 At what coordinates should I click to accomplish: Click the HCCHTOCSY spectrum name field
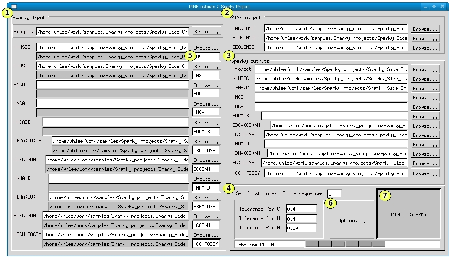coord(206,244)
